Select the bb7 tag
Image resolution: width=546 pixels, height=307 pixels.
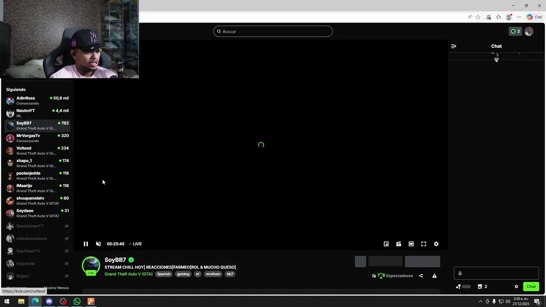coord(230,274)
